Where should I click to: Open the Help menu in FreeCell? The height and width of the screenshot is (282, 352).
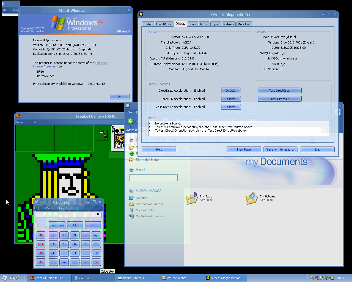click(x=34, y=122)
